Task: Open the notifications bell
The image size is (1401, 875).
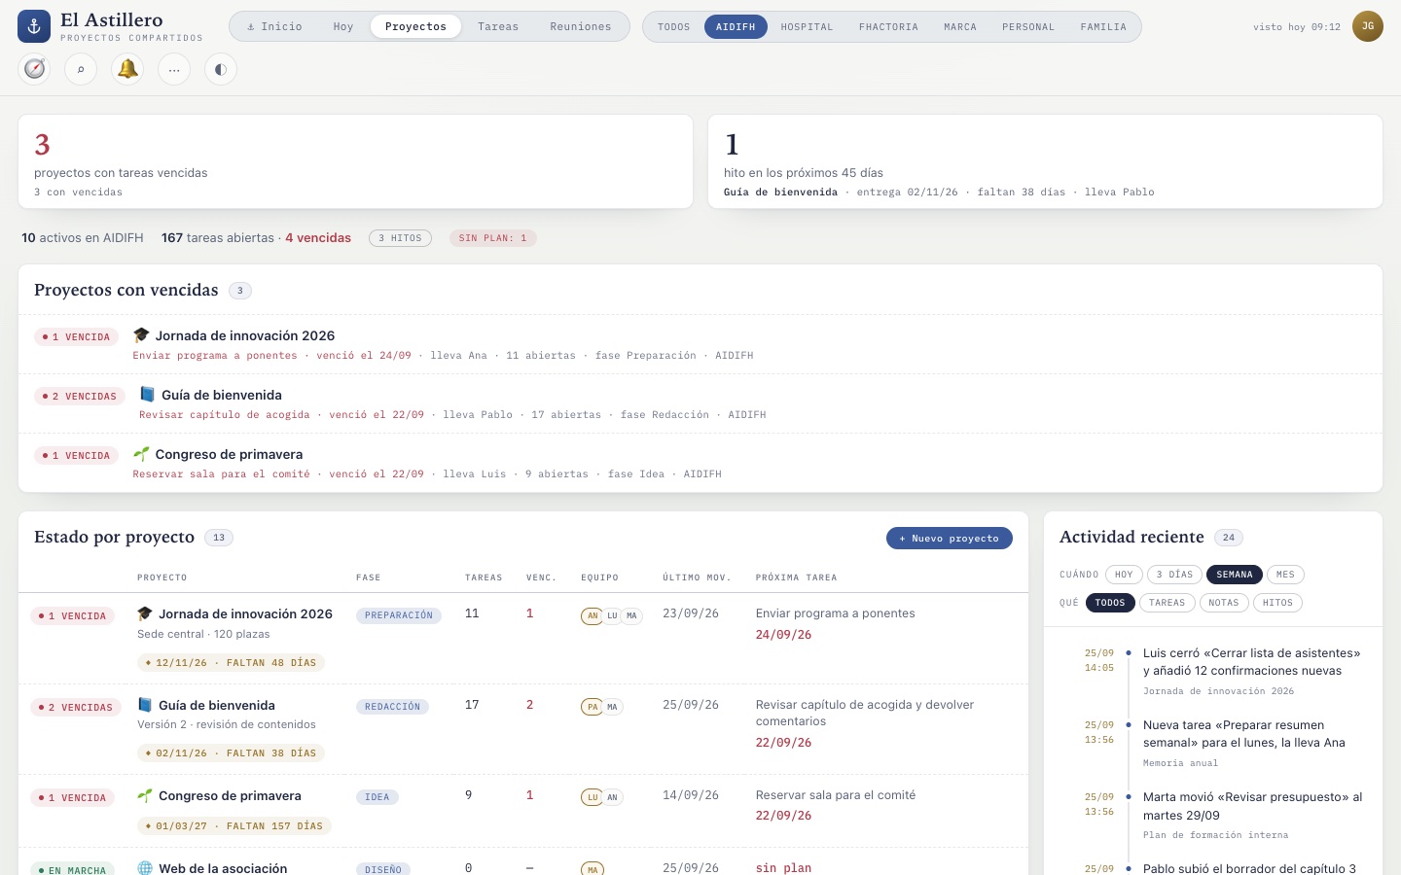Action: tap(127, 69)
